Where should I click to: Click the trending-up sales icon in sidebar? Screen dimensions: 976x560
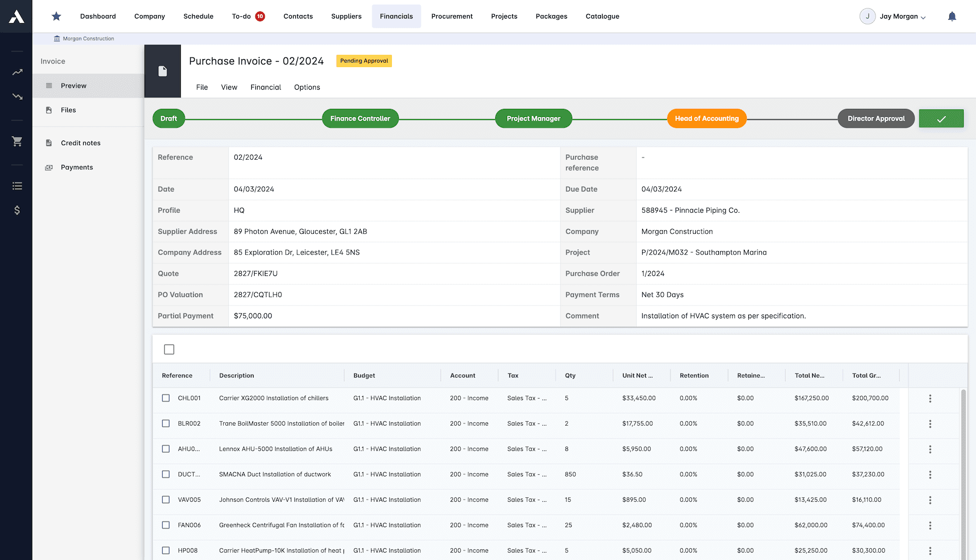16,72
